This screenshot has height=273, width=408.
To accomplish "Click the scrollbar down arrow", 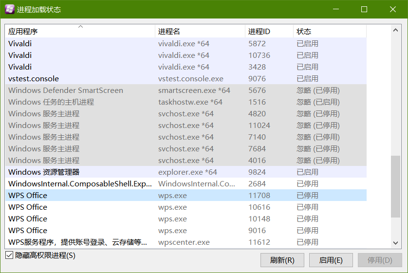I will 395,243.
